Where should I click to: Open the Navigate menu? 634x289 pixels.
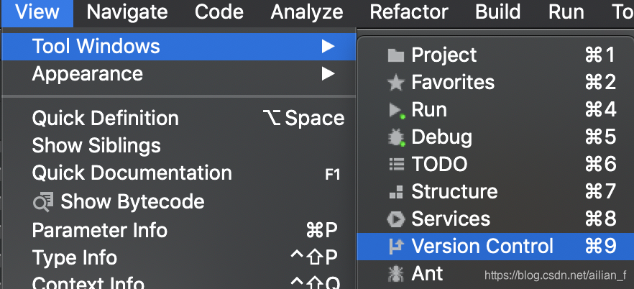pyautogui.click(x=127, y=12)
